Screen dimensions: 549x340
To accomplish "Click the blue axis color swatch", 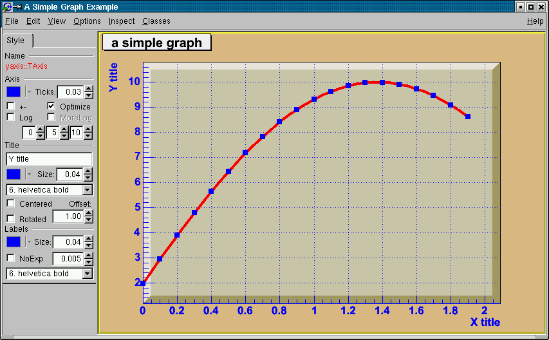I will [14, 92].
